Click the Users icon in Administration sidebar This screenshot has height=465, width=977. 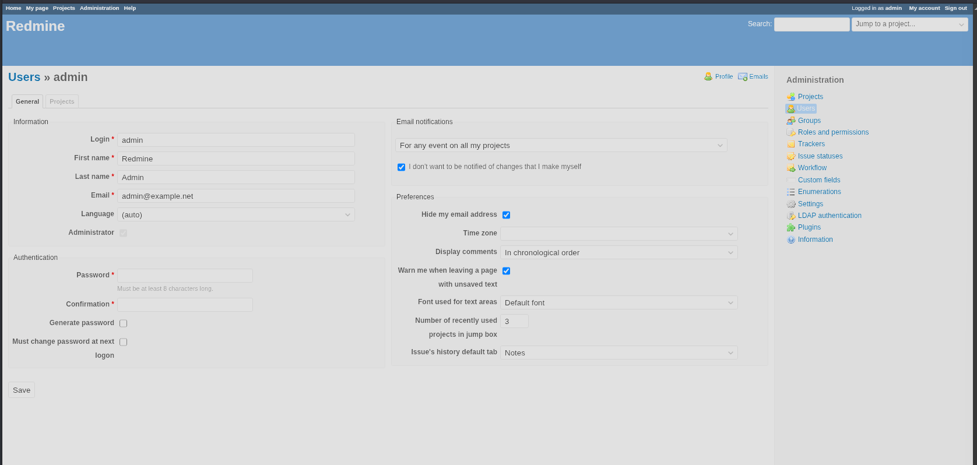pyautogui.click(x=790, y=108)
